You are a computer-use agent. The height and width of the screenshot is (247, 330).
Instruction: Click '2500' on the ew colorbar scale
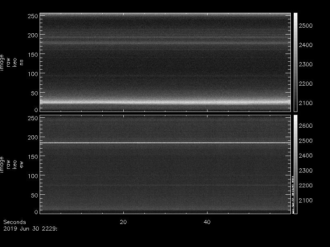tap(306, 140)
